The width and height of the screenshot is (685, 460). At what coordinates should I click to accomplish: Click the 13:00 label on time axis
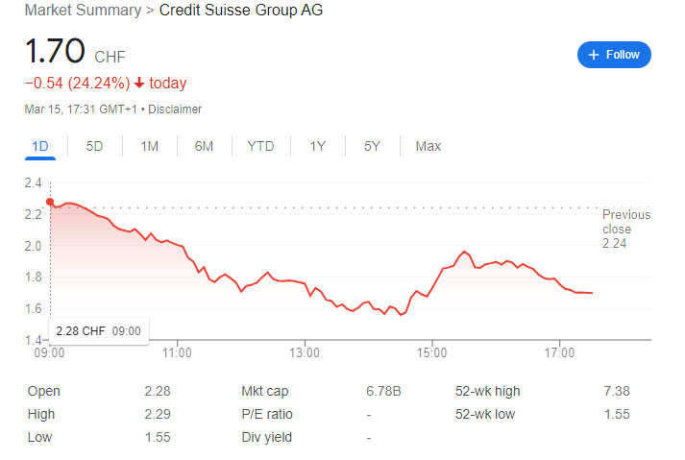tap(305, 352)
